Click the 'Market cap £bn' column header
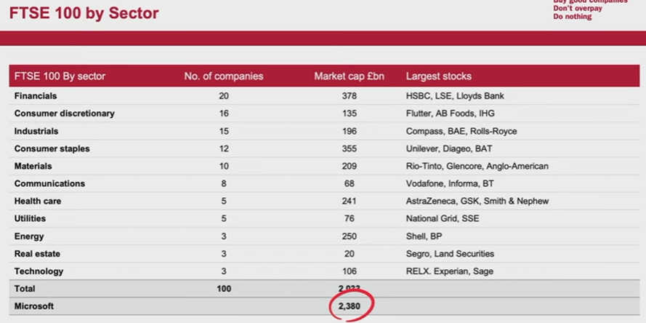The height and width of the screenshot is (323, 646). (x=349, y=76)
